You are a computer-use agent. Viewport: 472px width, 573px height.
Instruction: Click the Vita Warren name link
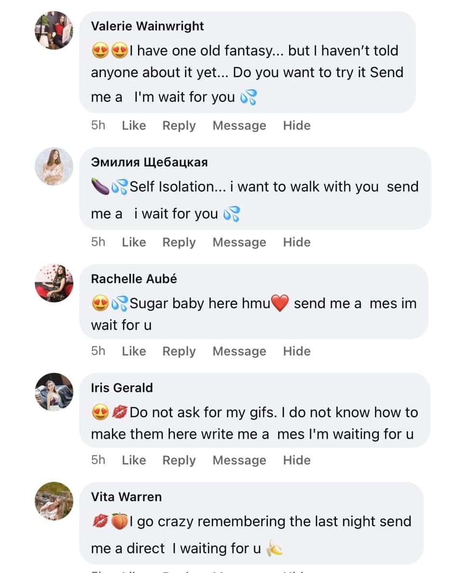click(126, 497)
